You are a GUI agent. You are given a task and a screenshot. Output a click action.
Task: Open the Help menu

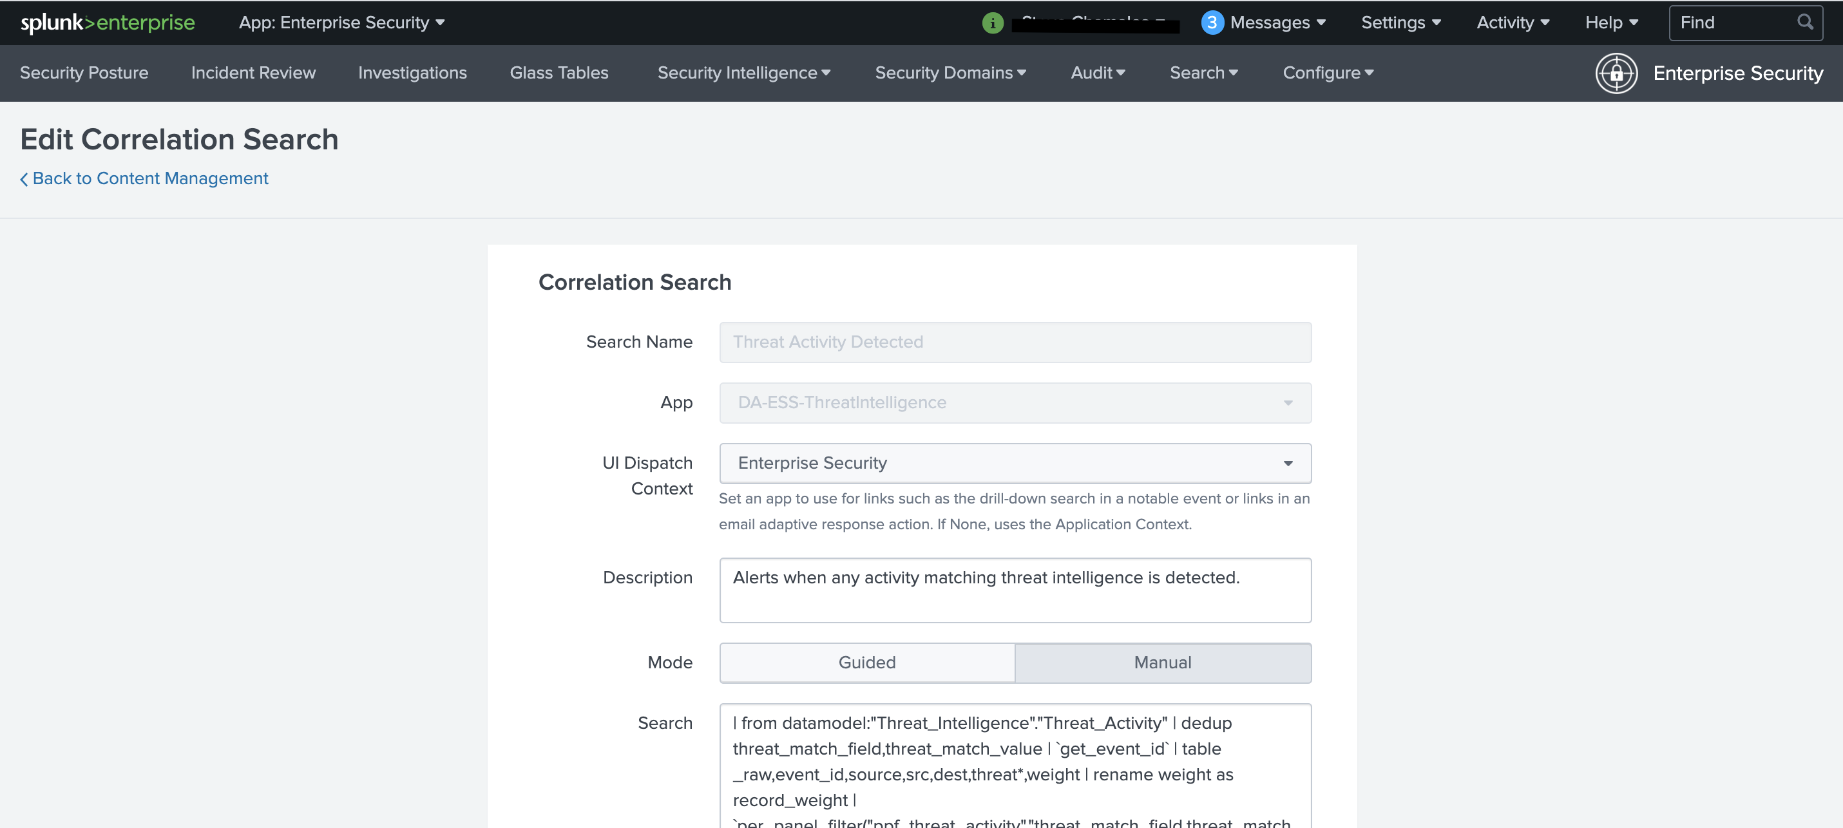pos(1611,23)
